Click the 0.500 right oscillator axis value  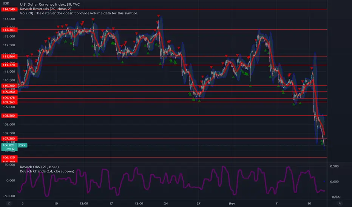coord(334,166)
